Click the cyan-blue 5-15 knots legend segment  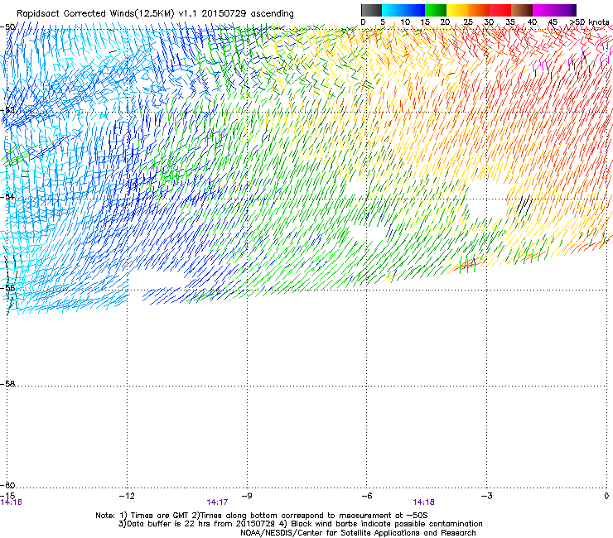(x=403, y=10)
